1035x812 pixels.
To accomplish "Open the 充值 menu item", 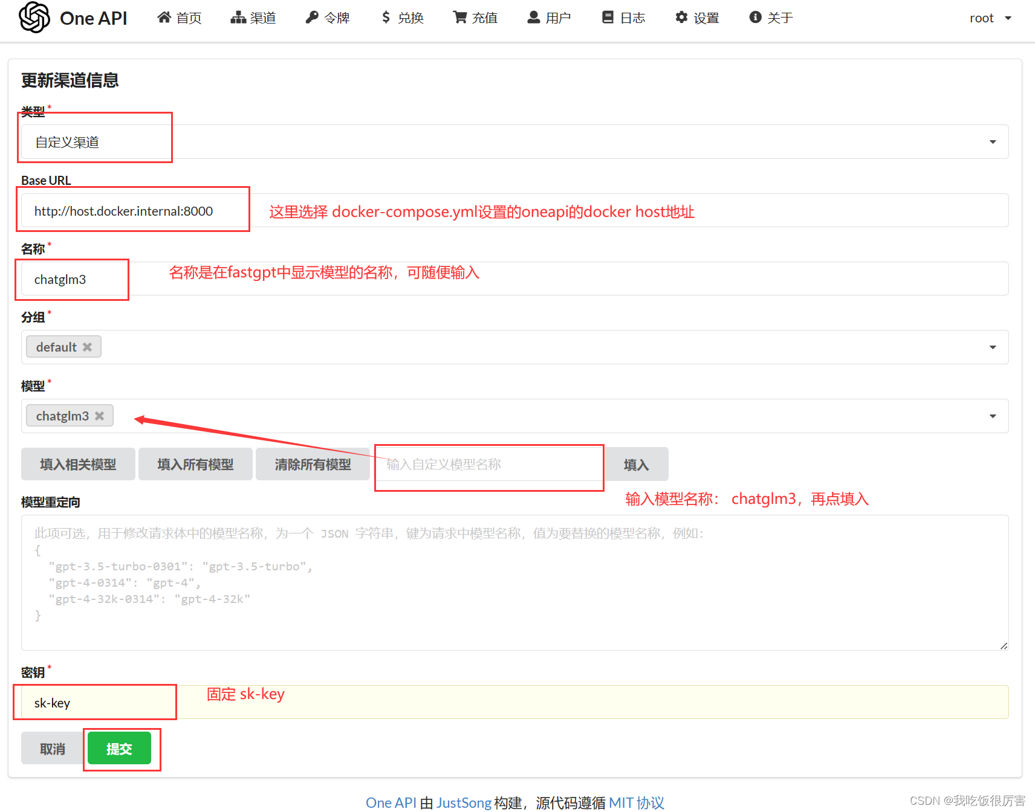I will pyautogui.click(x=476, y=18).
